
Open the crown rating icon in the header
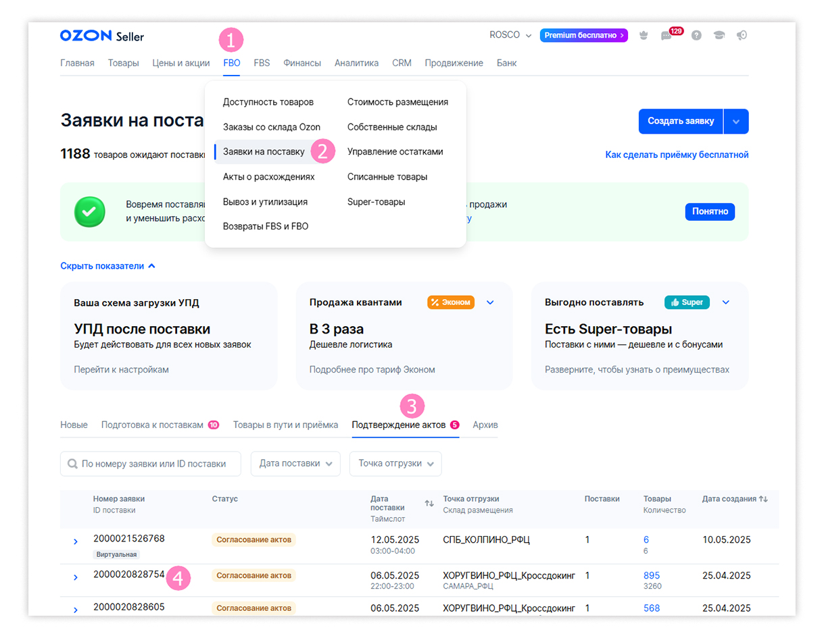tap(644, 36)
